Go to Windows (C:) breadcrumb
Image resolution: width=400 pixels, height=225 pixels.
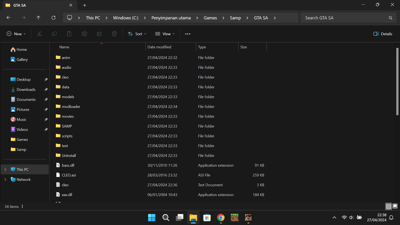[126, 18]
